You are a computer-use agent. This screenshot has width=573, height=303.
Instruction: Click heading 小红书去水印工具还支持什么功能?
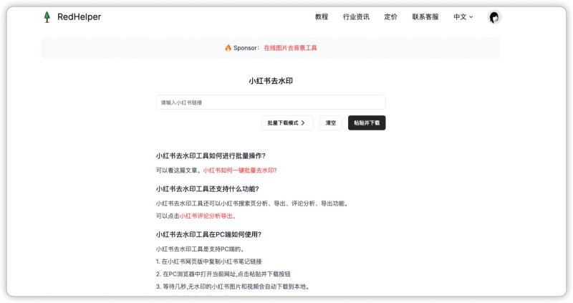[x=208, y=189]
